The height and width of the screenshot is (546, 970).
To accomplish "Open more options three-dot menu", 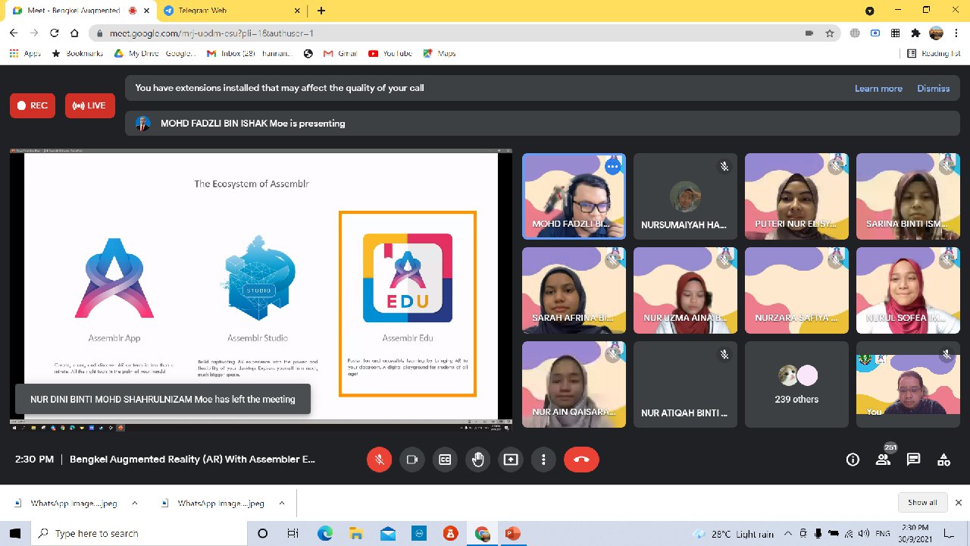I will click(543, 460).
